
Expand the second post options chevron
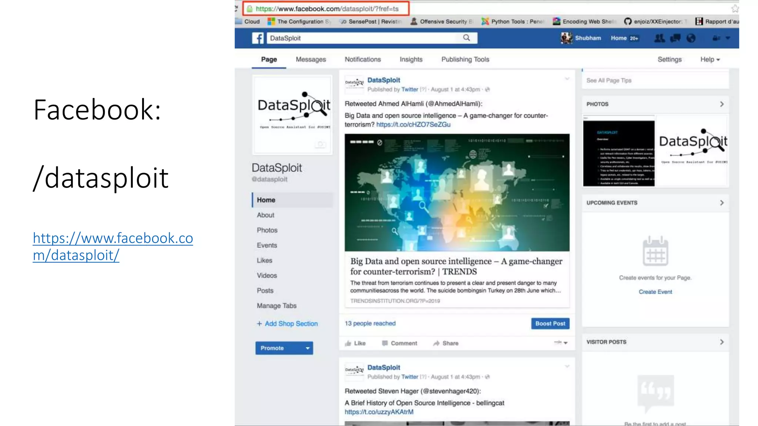pos(567,366)
